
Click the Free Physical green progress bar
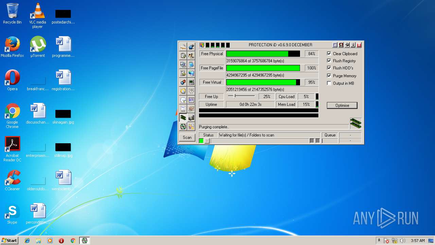click(x=263, y=54)
